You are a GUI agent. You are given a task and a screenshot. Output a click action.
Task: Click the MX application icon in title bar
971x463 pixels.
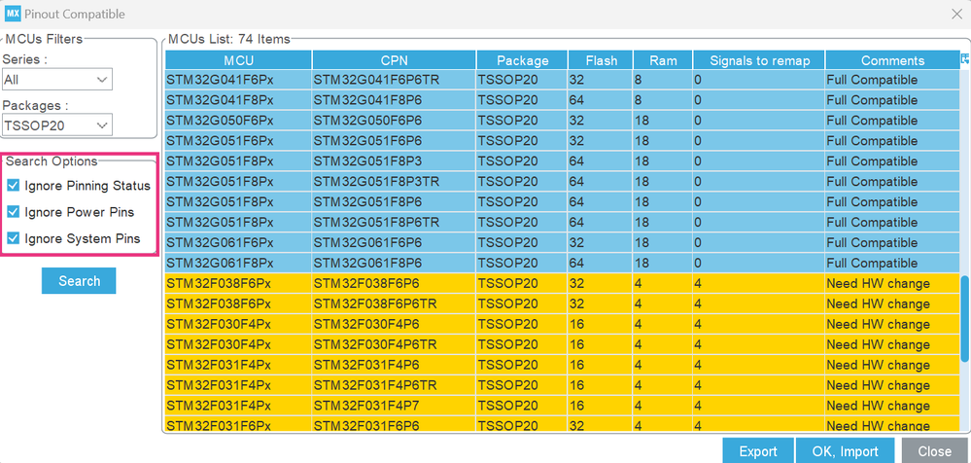13,14
